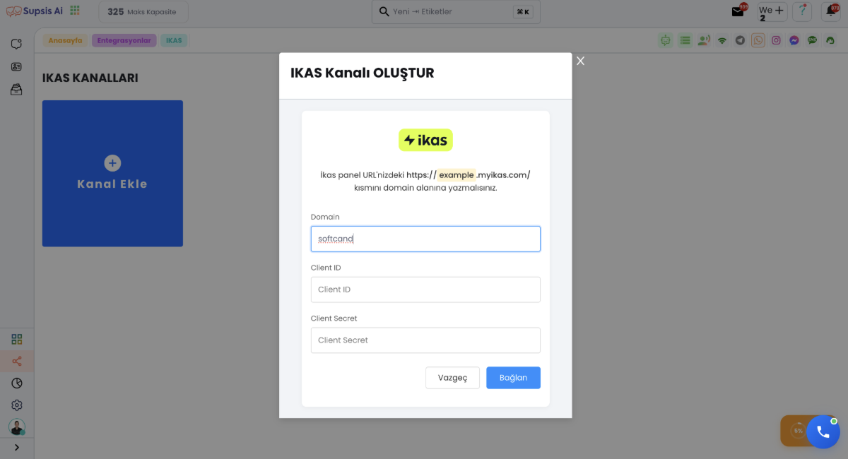Close the IKAS channel dialog
This screenshot has height=459, width=848.
tap(580, 61)
